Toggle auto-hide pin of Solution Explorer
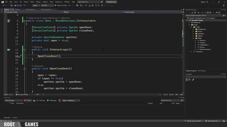Image resolution: width=227 pixels, height=127 pixels. (223, 10)
